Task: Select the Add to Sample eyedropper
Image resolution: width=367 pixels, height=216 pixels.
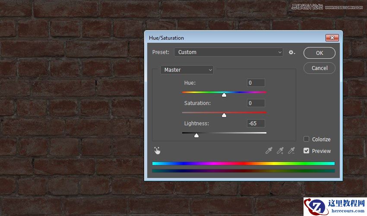Action: (x=280, y=150)
